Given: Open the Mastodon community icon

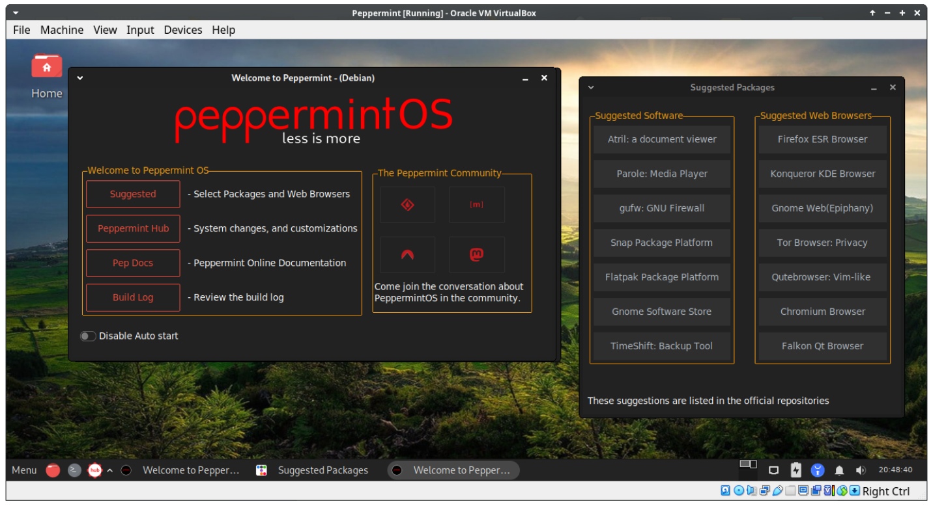Looking at the screenshot, I should (x=476, y=255).
